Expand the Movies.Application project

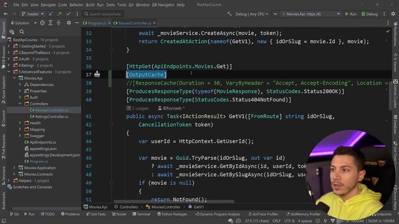pyautogui.click(x=14, y=167)
